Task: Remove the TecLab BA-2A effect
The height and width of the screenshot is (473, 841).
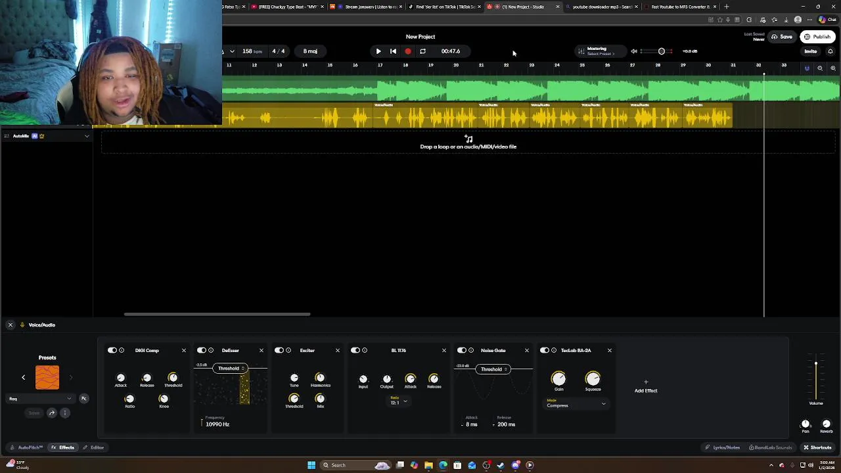Action: point(610,350)
